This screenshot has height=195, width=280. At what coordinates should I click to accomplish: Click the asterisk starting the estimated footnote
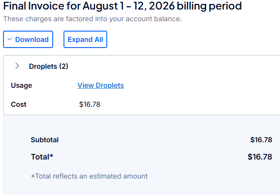tap(33, 176)
